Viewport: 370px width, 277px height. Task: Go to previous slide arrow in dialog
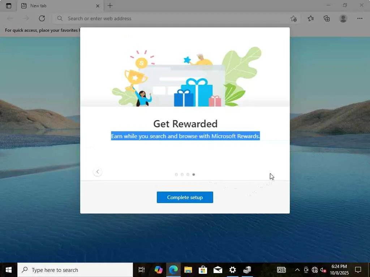click(x=98, y=172)
